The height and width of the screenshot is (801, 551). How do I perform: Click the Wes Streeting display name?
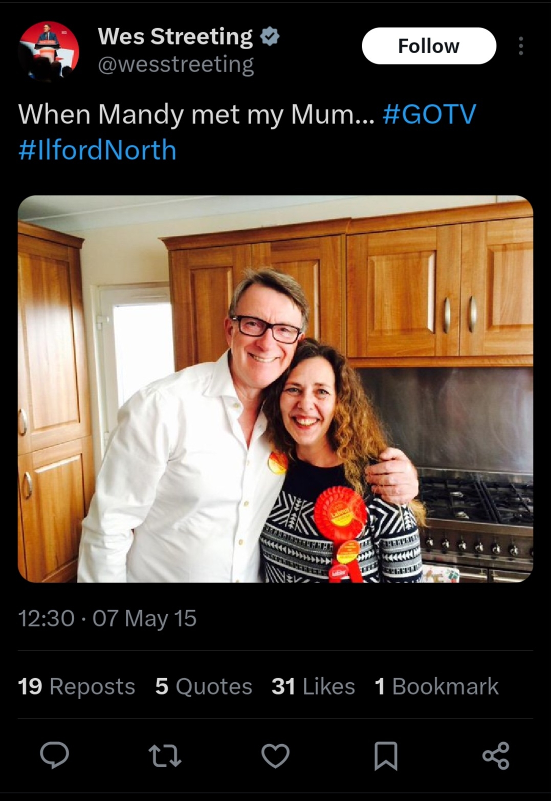[175, 37]
